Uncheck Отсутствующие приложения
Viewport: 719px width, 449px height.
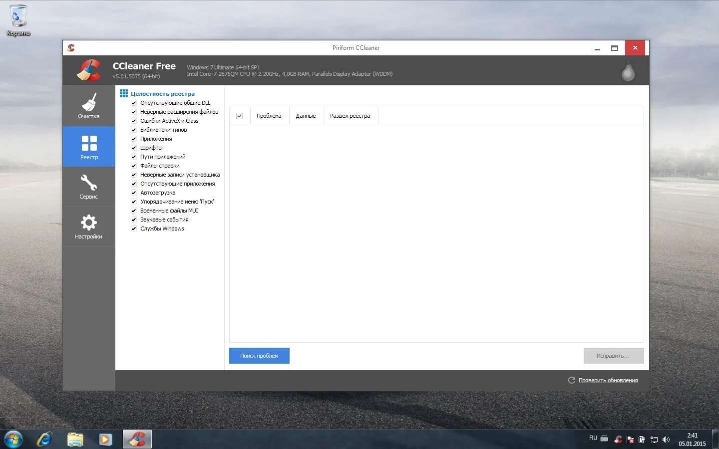pos(134,184)
